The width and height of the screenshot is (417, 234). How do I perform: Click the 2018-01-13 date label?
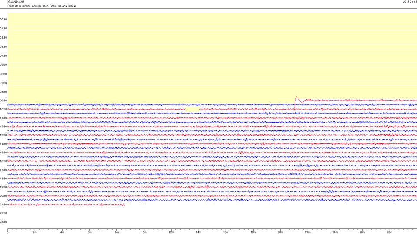[x=410, y=2]
